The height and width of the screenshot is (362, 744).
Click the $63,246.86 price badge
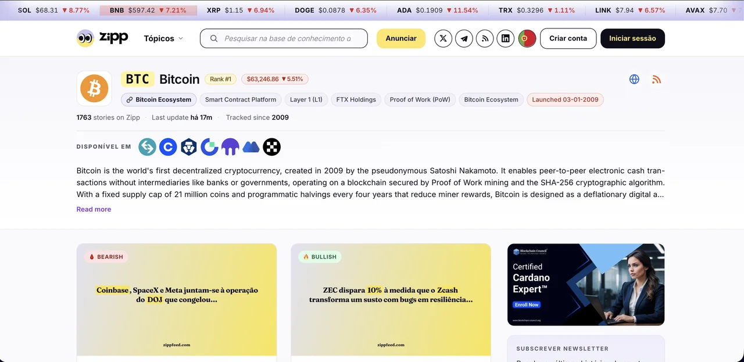275,79
